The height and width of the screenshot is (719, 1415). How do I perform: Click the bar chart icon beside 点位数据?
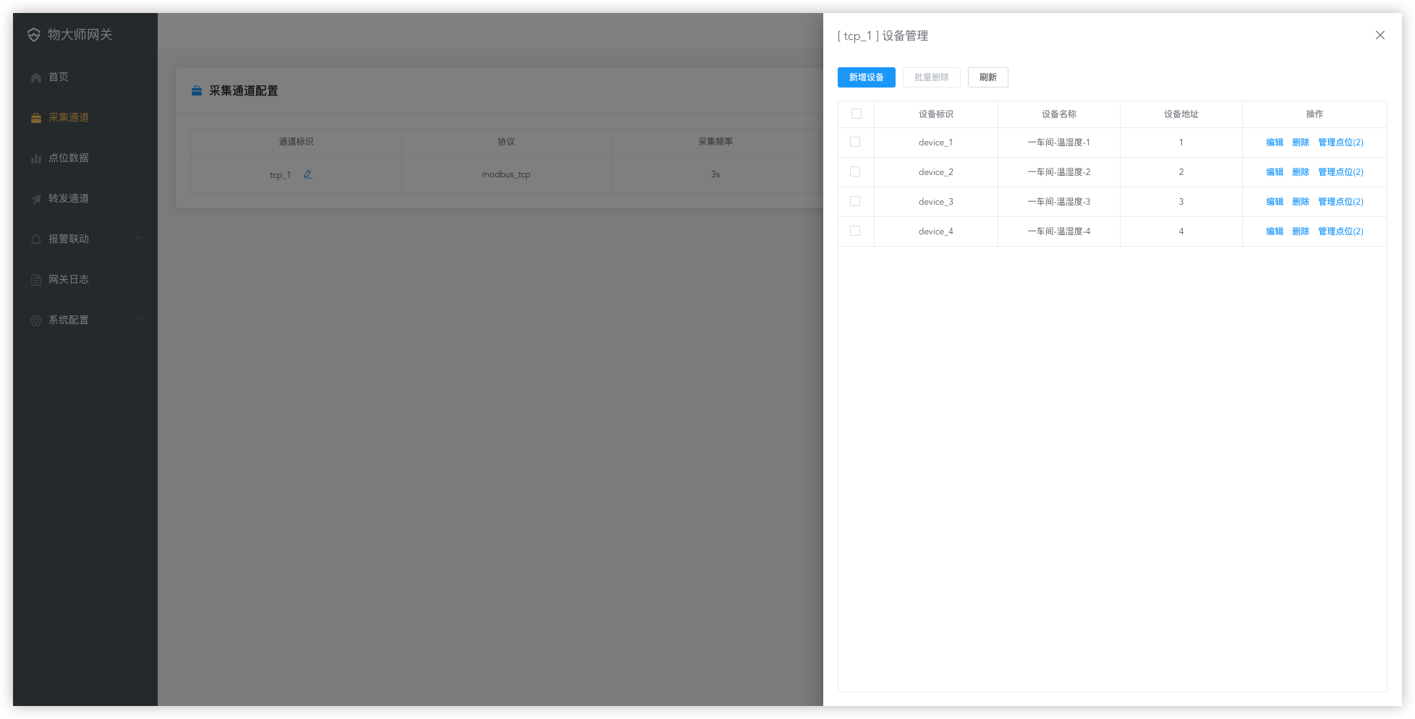[x=36, y=158]
